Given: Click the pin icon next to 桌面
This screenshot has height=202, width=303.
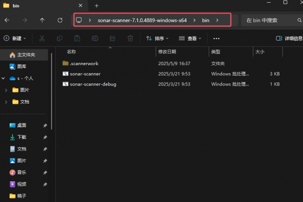Looking at the screenshot, I should click(45, 126).
